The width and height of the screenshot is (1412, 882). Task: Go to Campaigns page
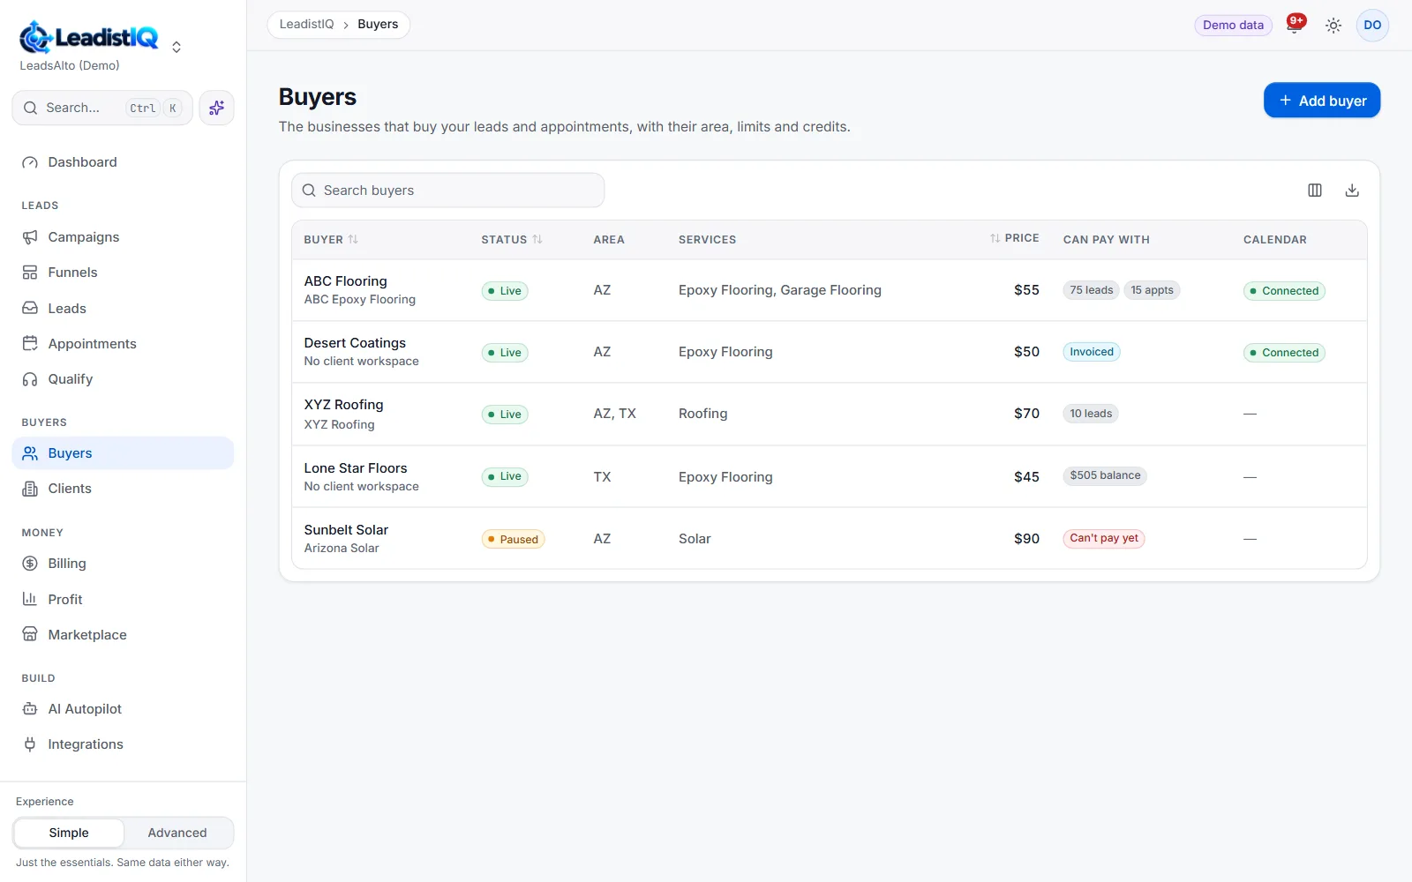(x=123, y=237)
